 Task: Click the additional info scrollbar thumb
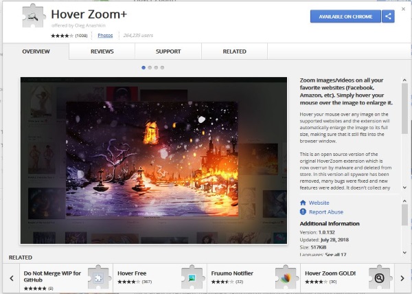(404, 215)
